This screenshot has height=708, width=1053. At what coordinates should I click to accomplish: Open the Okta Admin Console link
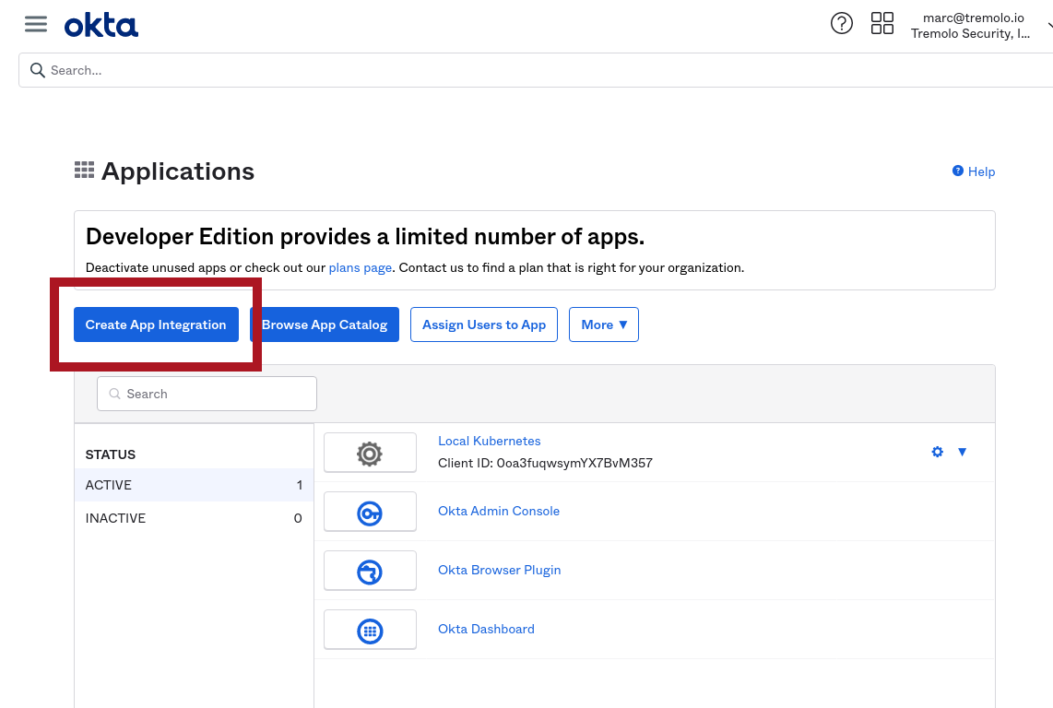(x=498, y=511)
